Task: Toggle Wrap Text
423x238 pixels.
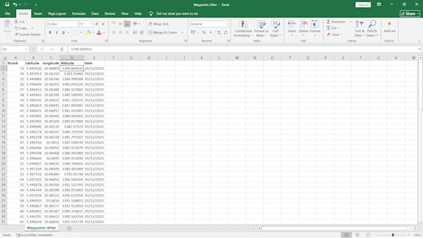Action: (x=159, y=24)
